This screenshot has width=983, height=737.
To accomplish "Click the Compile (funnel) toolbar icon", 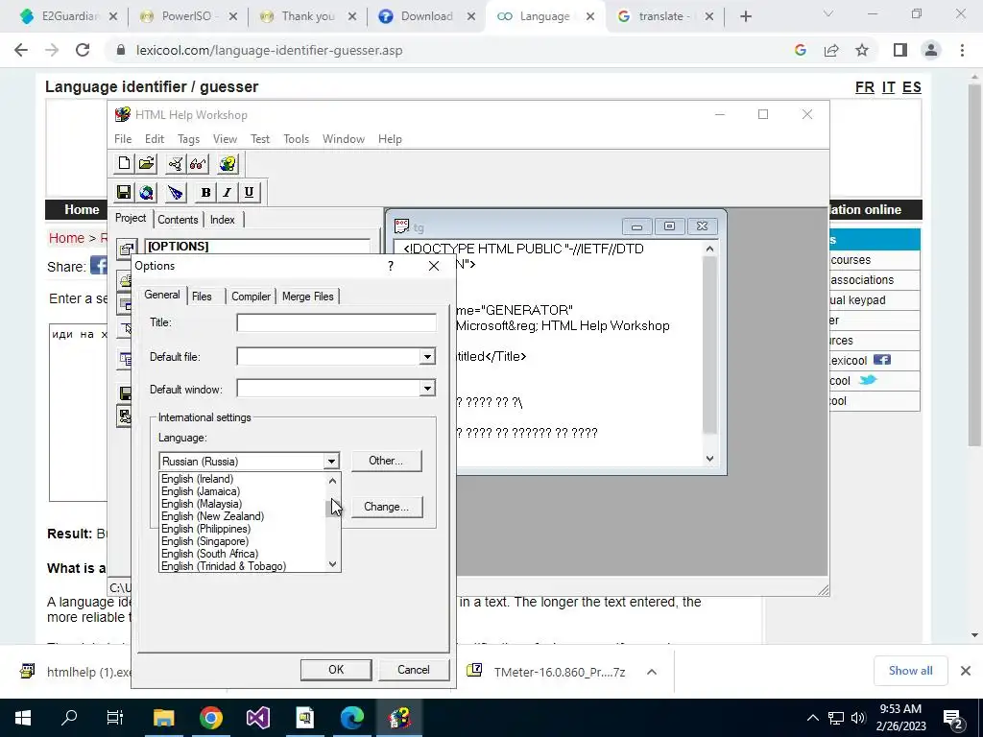I will pos(176,163).
